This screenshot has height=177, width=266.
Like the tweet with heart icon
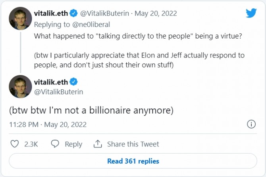pyautogui.click(x=14, y=144)
